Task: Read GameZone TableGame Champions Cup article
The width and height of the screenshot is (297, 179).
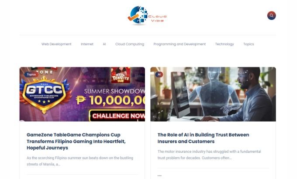Action: point(76,141)
